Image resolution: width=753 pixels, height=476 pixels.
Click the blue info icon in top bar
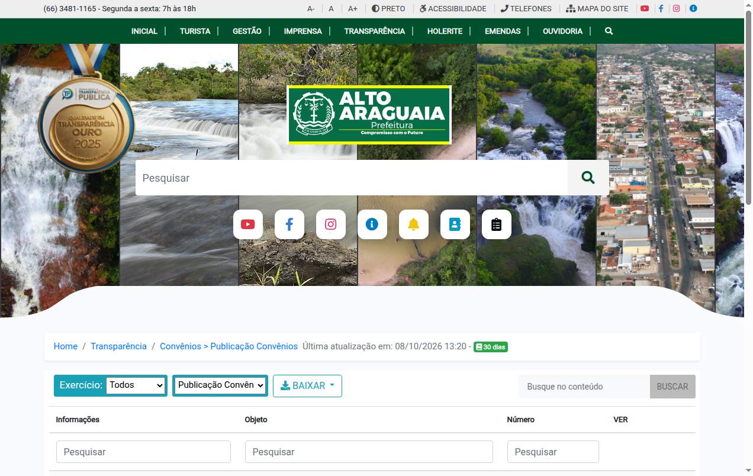click(x=693, y=9)
